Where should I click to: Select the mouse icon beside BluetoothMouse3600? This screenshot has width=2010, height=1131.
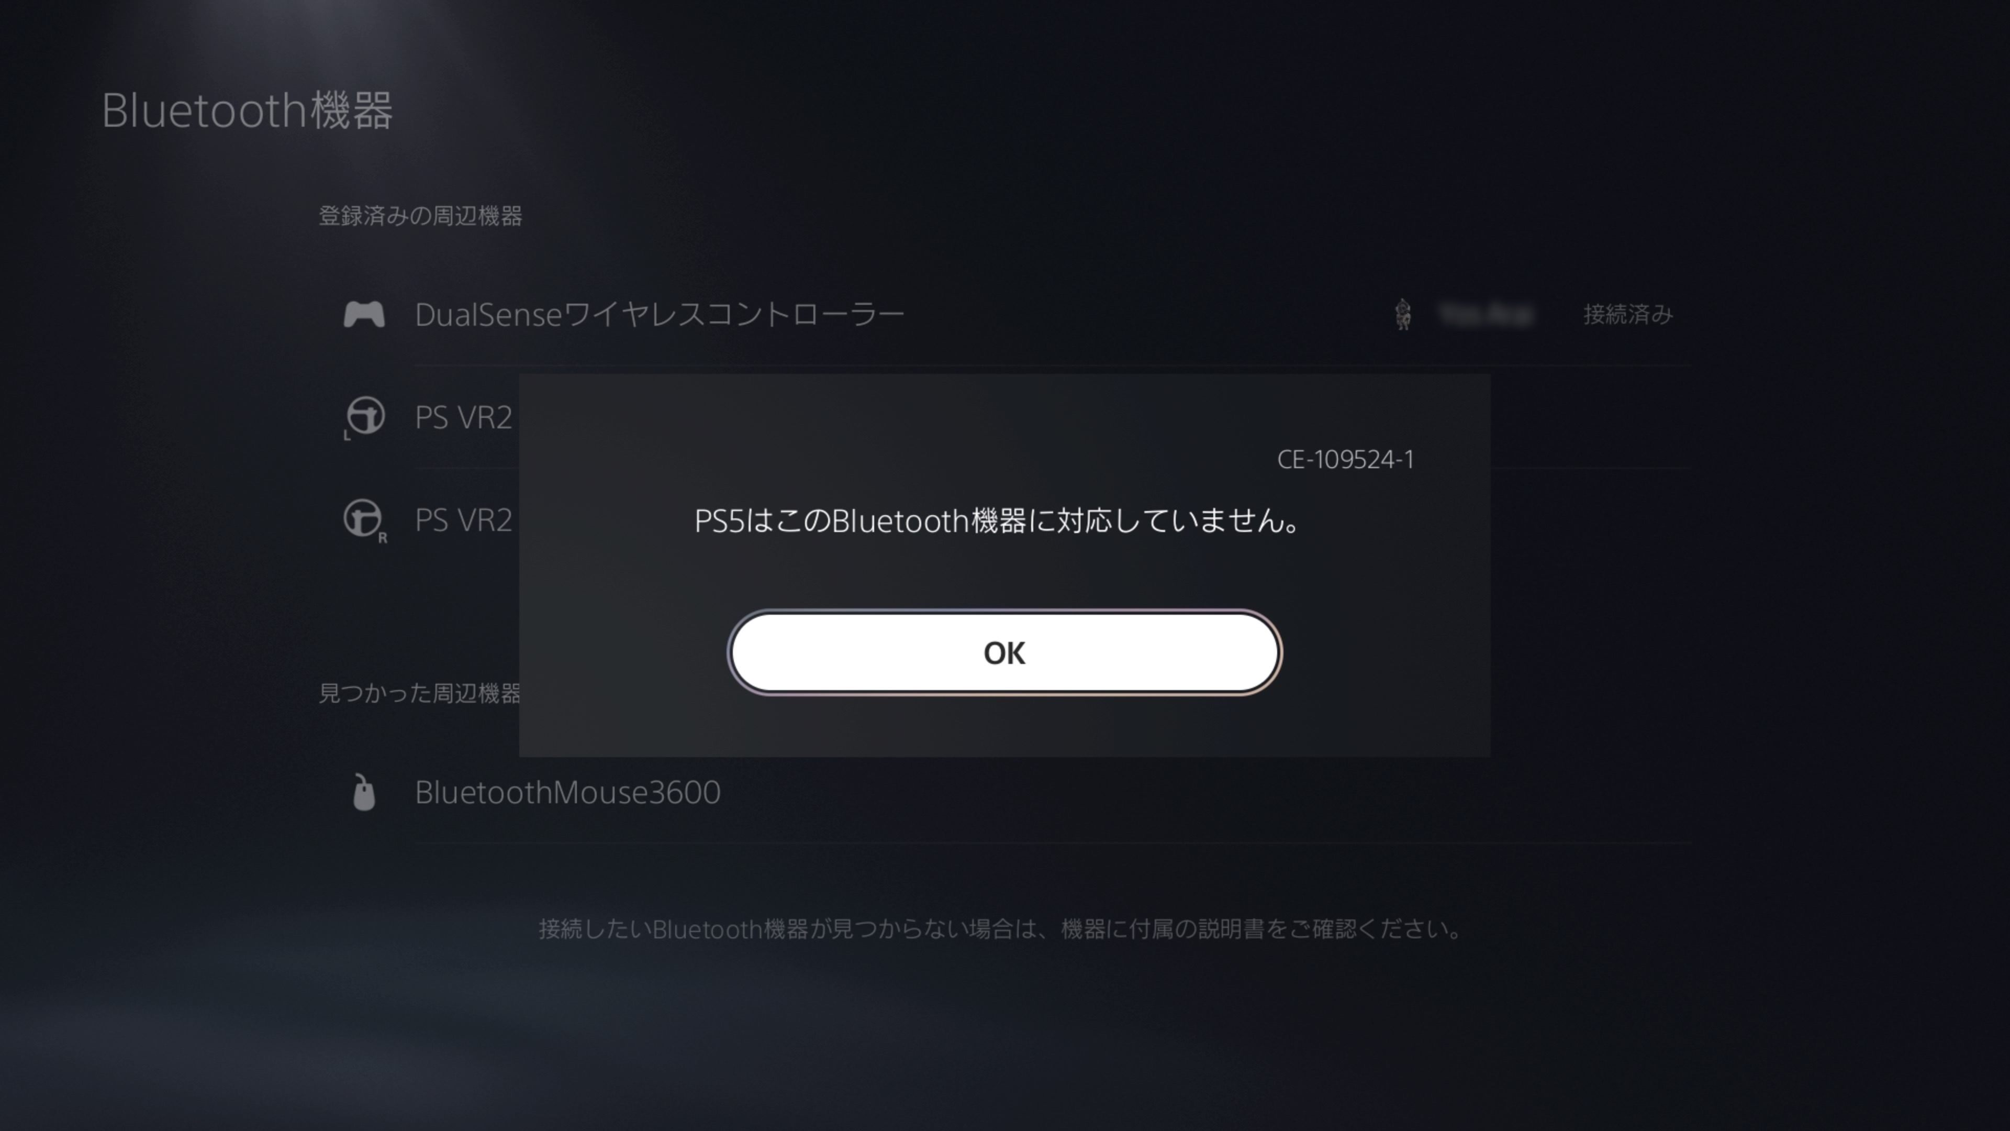[364, 793]
